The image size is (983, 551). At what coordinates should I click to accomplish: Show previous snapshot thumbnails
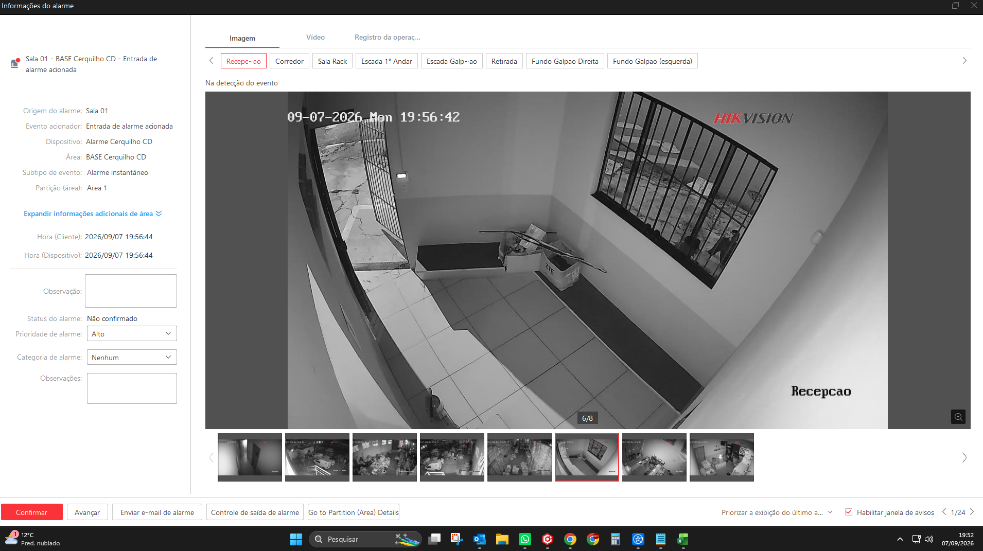[x=211, y=457]
